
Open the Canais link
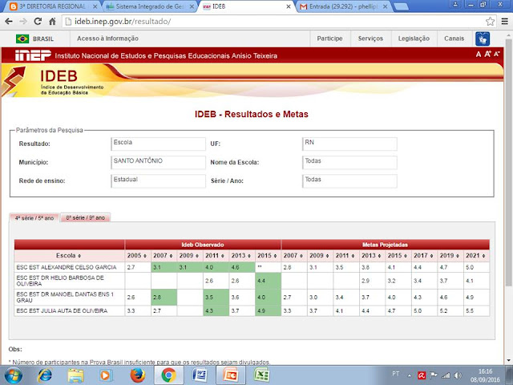[454, 38]
